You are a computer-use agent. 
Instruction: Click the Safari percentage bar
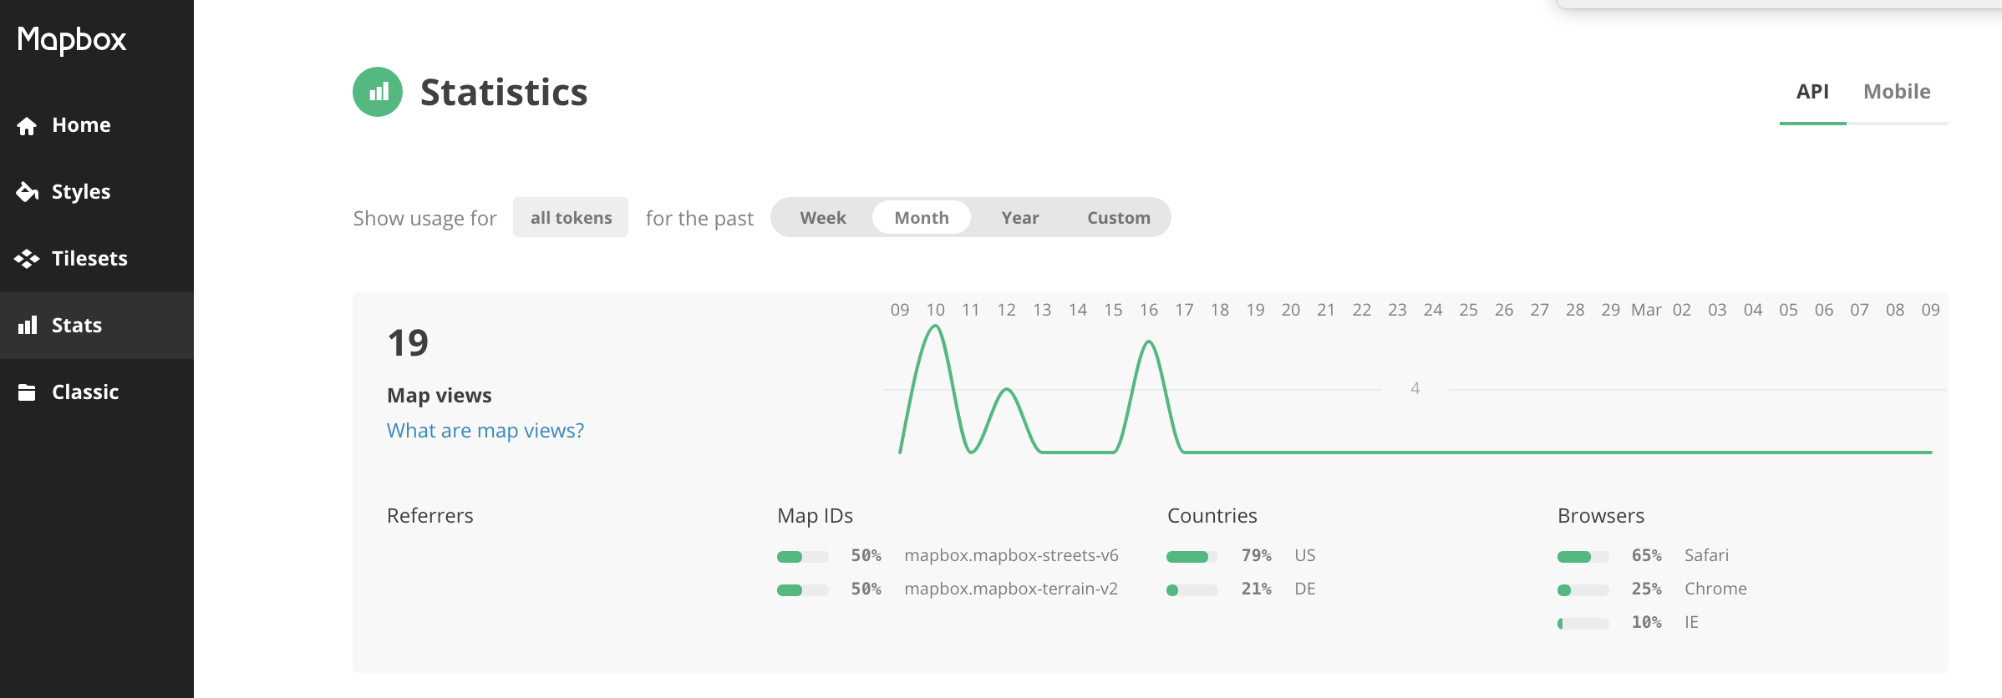click(x=1583, y=557)
